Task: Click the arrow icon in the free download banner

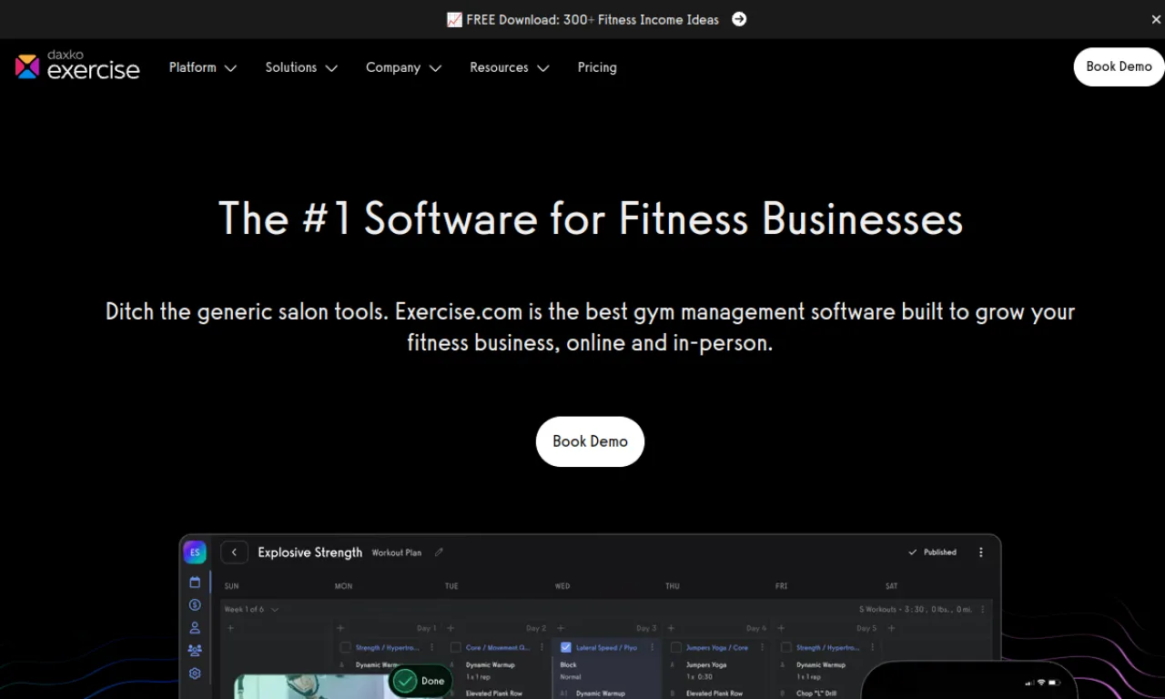Action: [x=739, y=19]
